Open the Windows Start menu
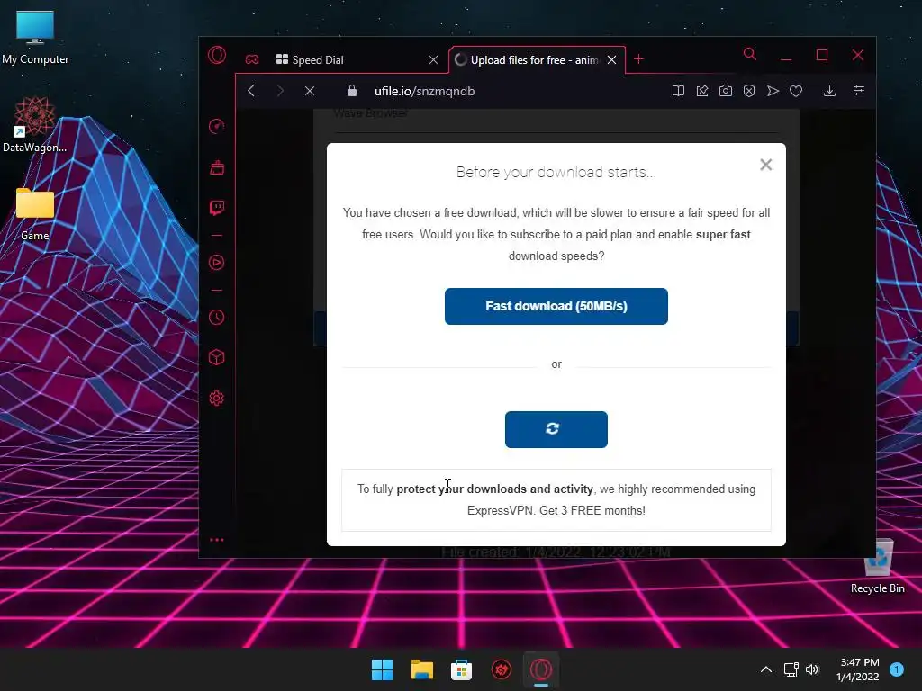Screen dimensions: 922x691 (382, 669)
